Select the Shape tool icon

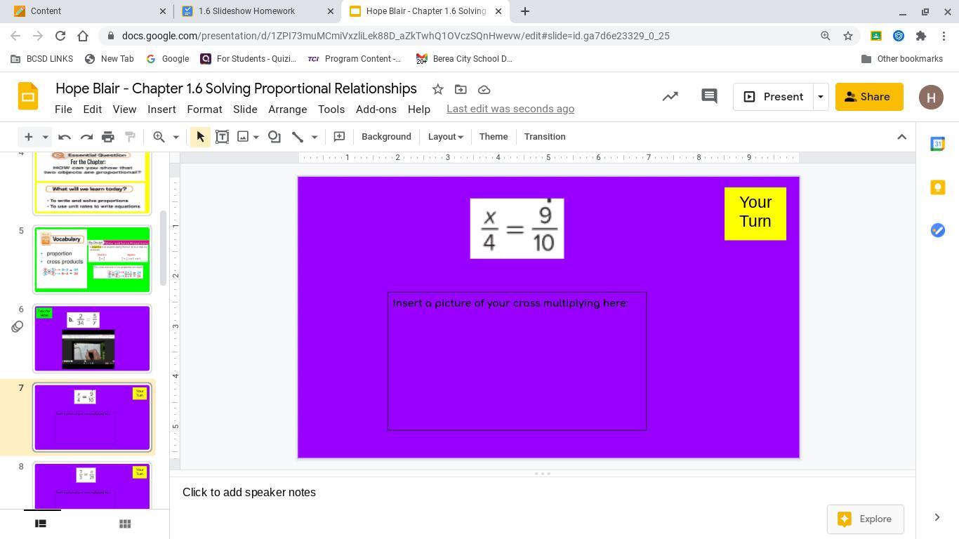(275, 137)
